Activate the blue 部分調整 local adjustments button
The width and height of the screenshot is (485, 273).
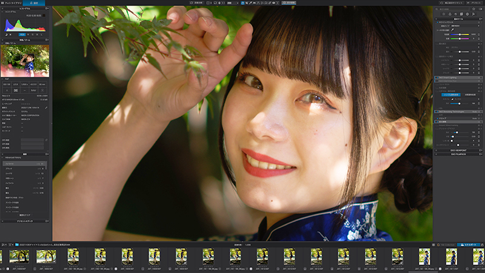[289, 3]
